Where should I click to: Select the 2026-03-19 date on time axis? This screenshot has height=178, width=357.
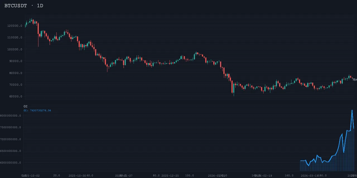pos(310,175)
